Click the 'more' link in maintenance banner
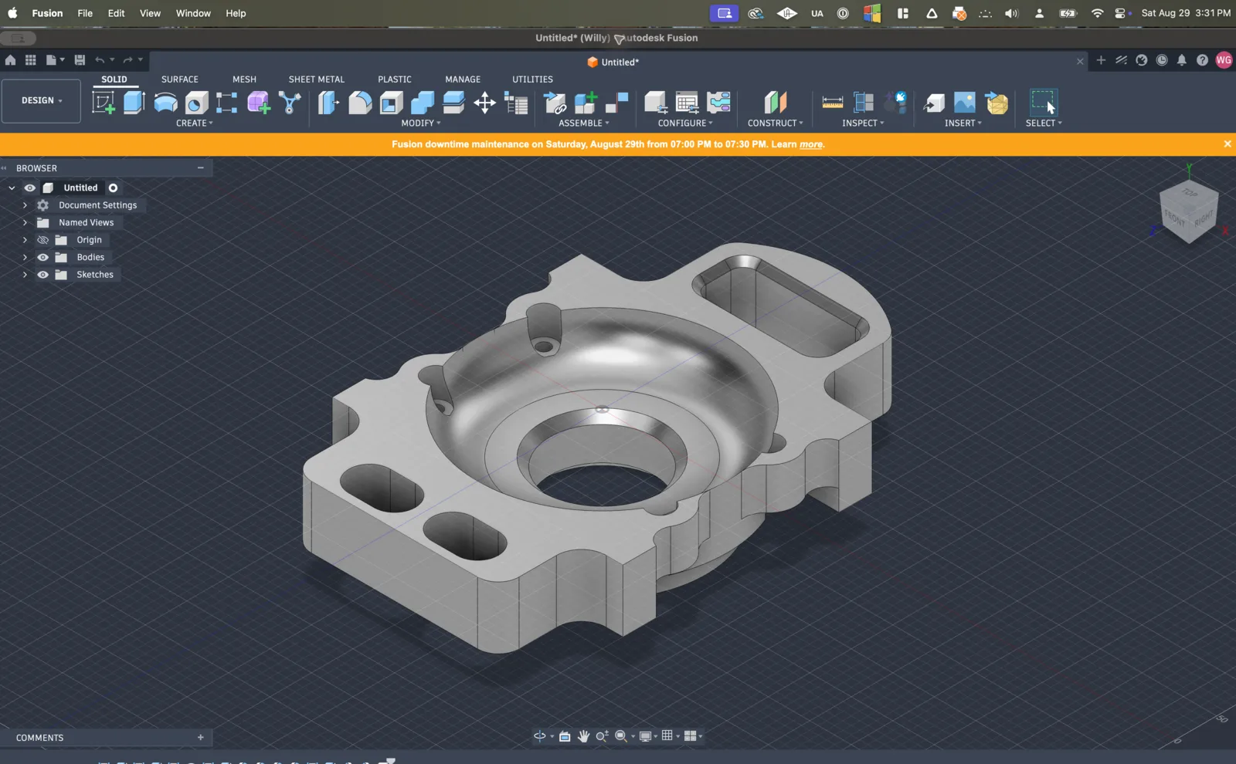Screen dimensions: 1236x764 click(810, 144)
